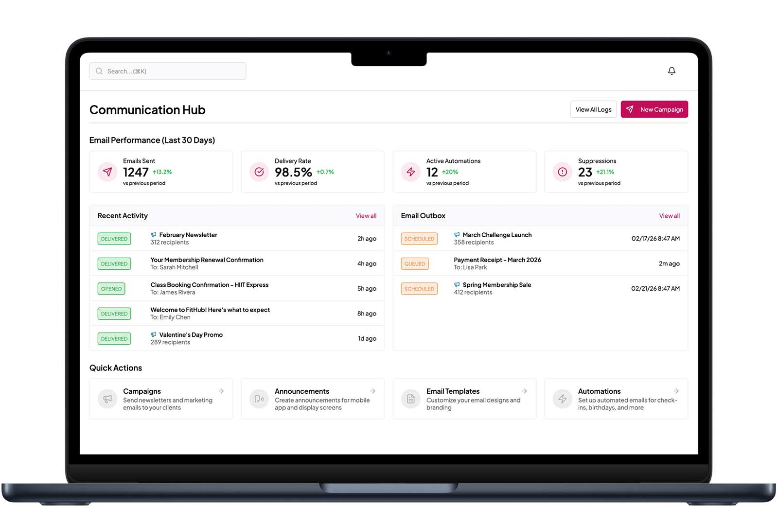Click the SCHEDULED badge on March Challenge Launch
The height and width of the screenshot is (507, 778).
(419, 239)
